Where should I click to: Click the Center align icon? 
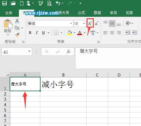tap(112, 33)
